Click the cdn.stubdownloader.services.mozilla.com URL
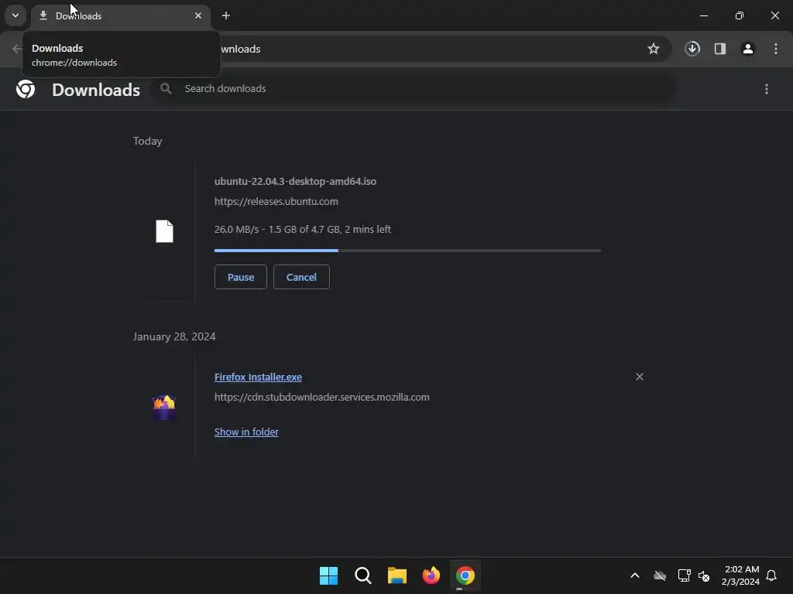The image size is (793, 594). click(x=322, y=398)
